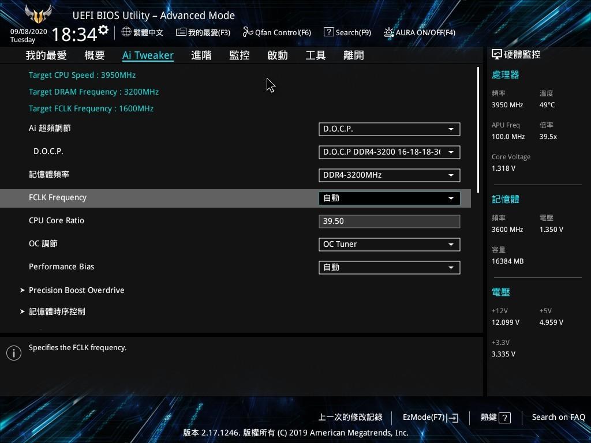Switch to EzMode(F7)

point(431,418)
